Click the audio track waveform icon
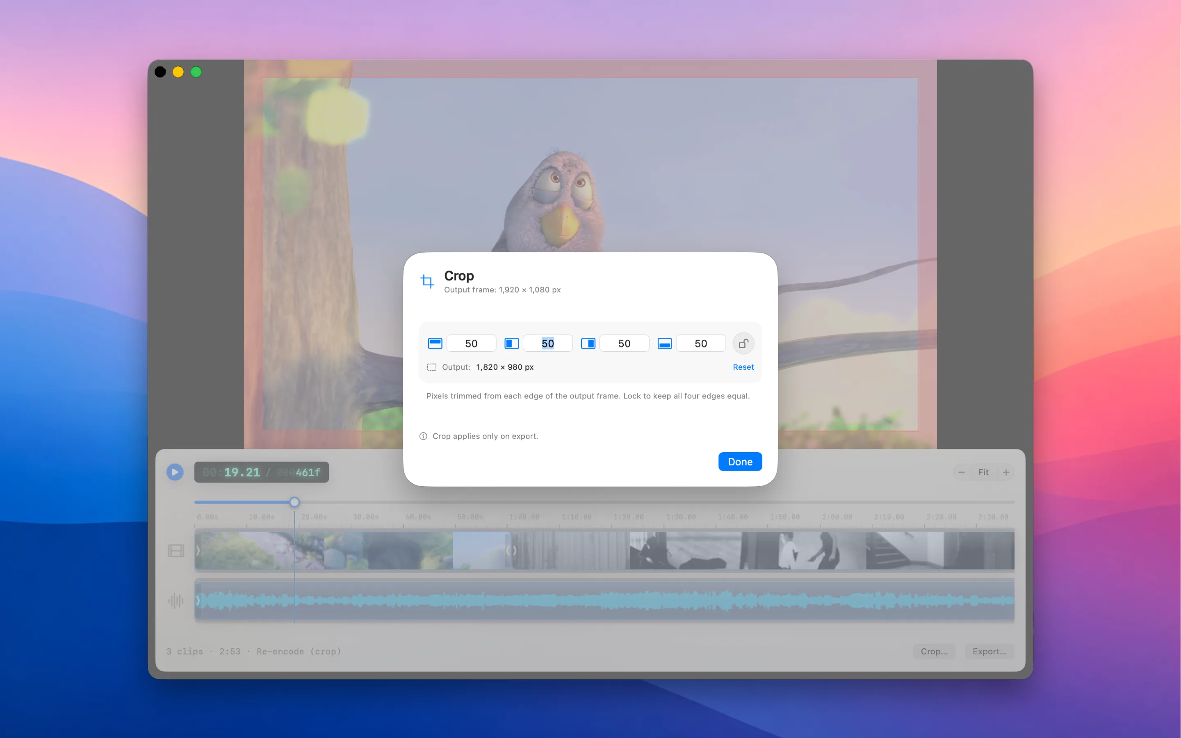The height and width of the screenshot is (738, 1181). (176, 601)
